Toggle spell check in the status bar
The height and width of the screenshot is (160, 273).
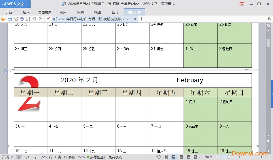97,157
